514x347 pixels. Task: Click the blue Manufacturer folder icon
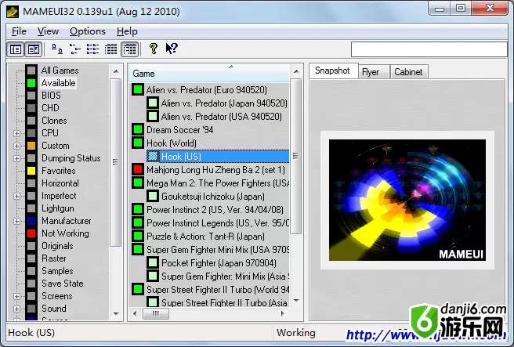(x=31, y=221)
